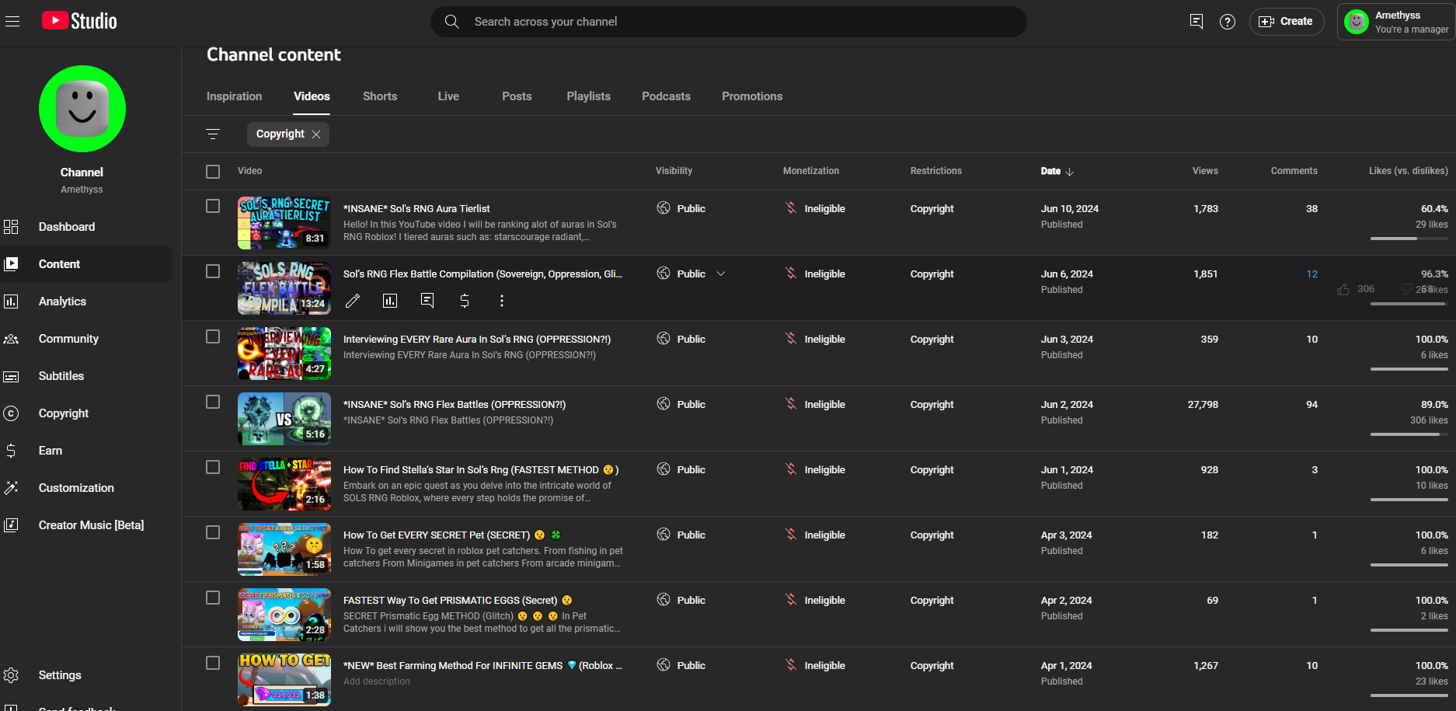
Task: Click Copyright restriction for Aura Tierlist video
Action: (932, 209)
